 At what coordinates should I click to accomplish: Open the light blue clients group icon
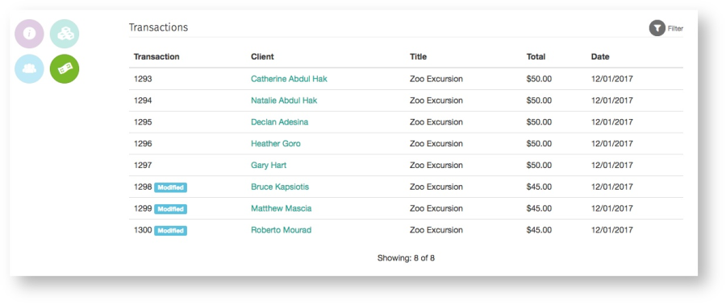tap(29, 68)
